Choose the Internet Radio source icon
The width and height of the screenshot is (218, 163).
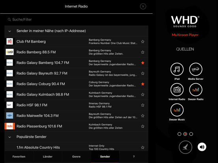point(177,90)
